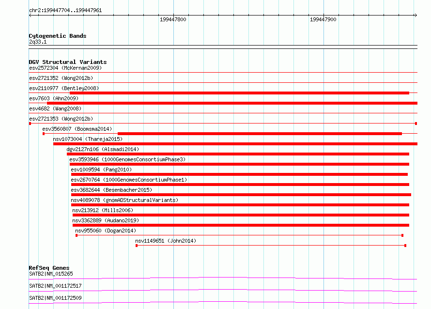
Task: Select esv2721353 (Wong2012b) variant label
Action: click(x=61, y=119)
